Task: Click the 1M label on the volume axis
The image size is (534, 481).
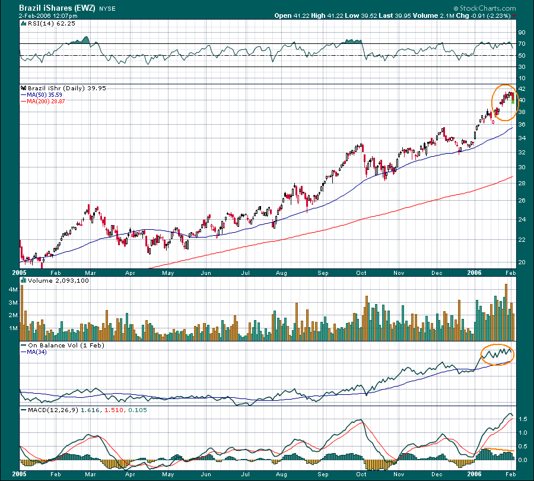Action: point(13,328)
